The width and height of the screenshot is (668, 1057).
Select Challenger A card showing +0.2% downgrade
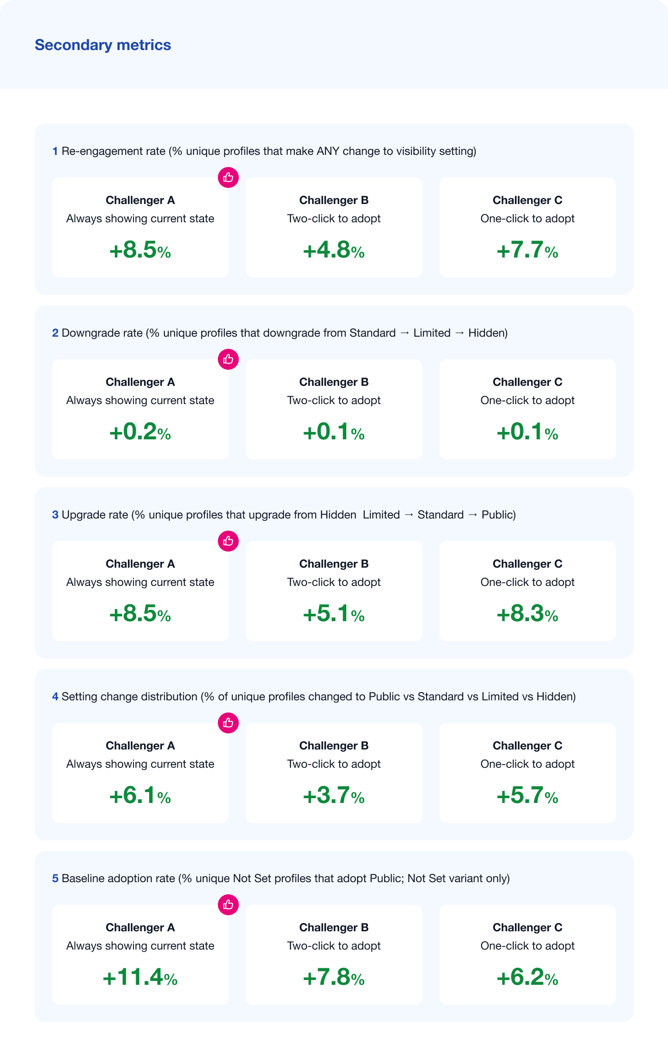(140, 409)
